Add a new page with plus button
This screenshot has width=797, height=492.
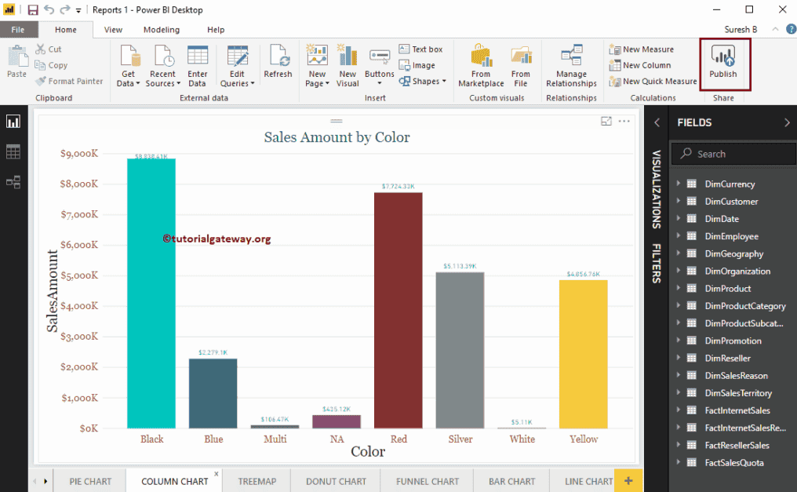click(628, 480)
